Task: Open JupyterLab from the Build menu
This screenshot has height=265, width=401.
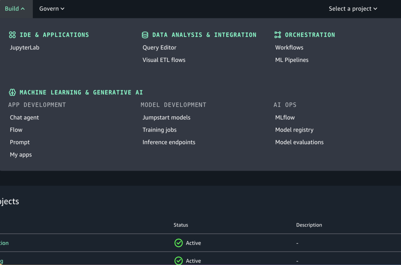Action: click(x=24, y=48)
